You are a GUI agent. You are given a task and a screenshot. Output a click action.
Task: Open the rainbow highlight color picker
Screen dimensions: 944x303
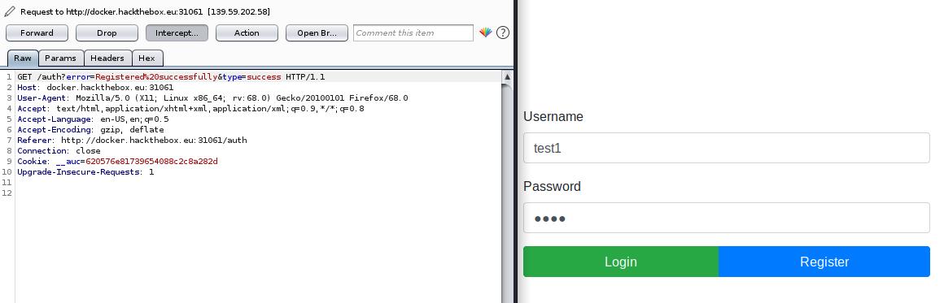tap(485, 32)
